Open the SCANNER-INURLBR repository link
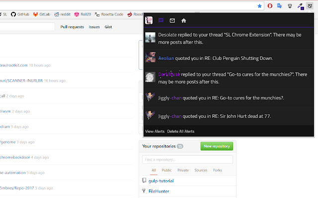The height and width of the screenshot is (198, 318). point(21,81)
